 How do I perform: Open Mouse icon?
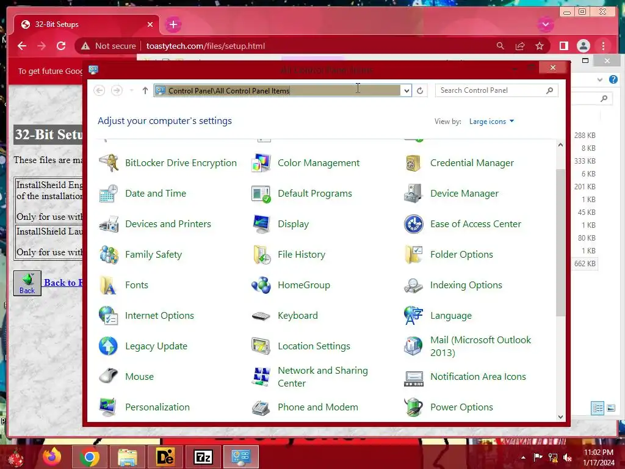[x=109, y=376]
